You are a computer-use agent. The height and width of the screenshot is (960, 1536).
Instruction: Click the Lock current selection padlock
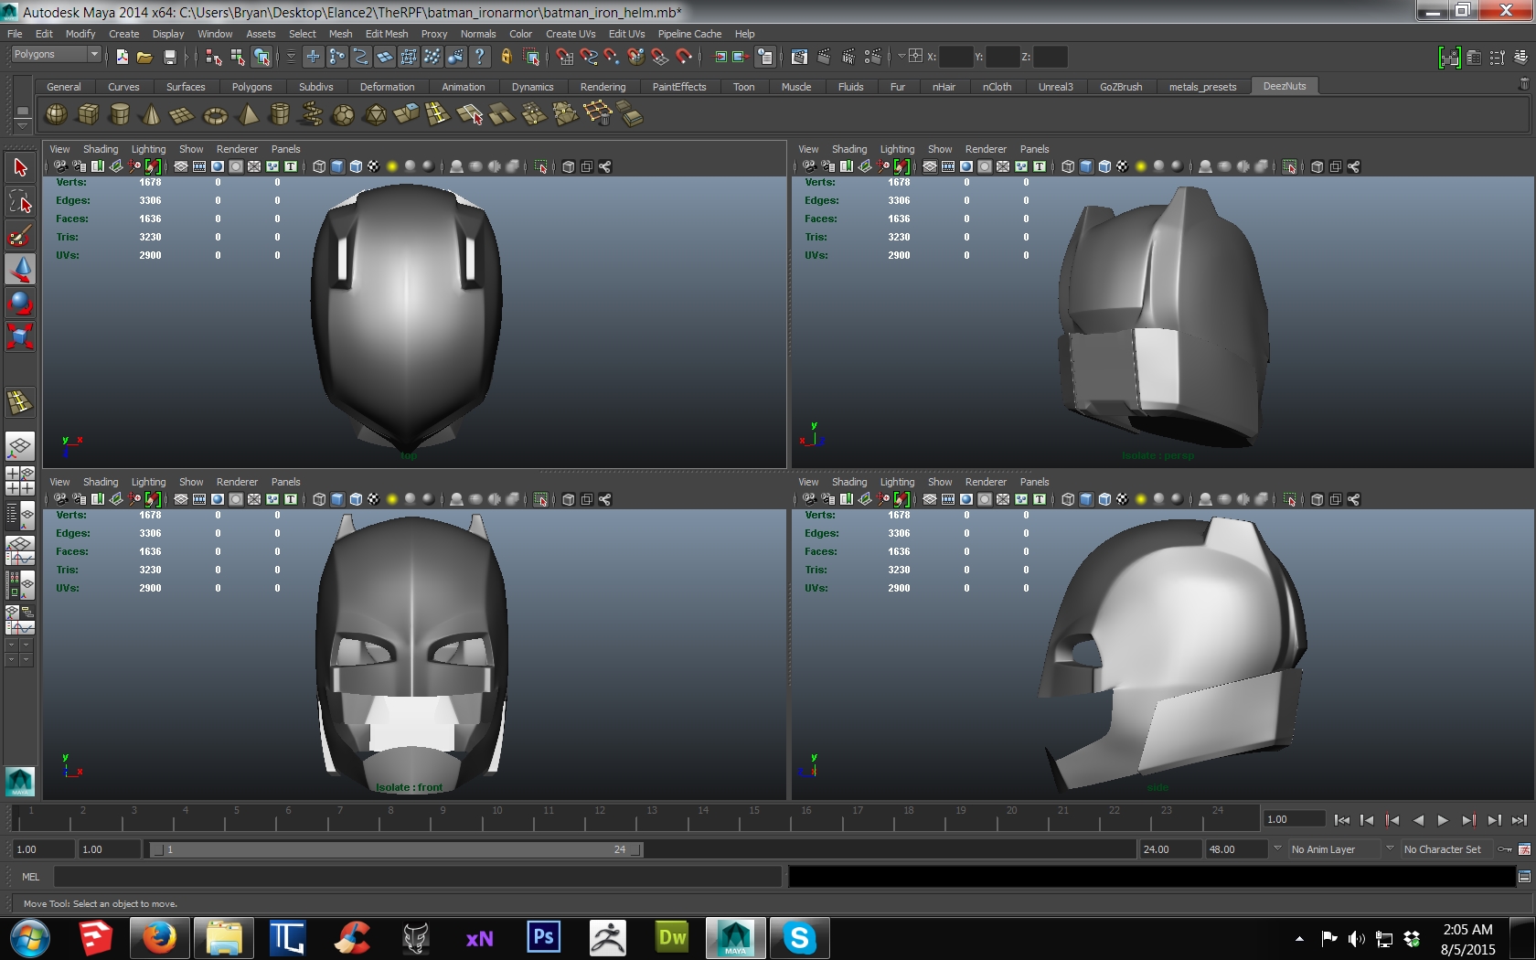click(506, 57)
